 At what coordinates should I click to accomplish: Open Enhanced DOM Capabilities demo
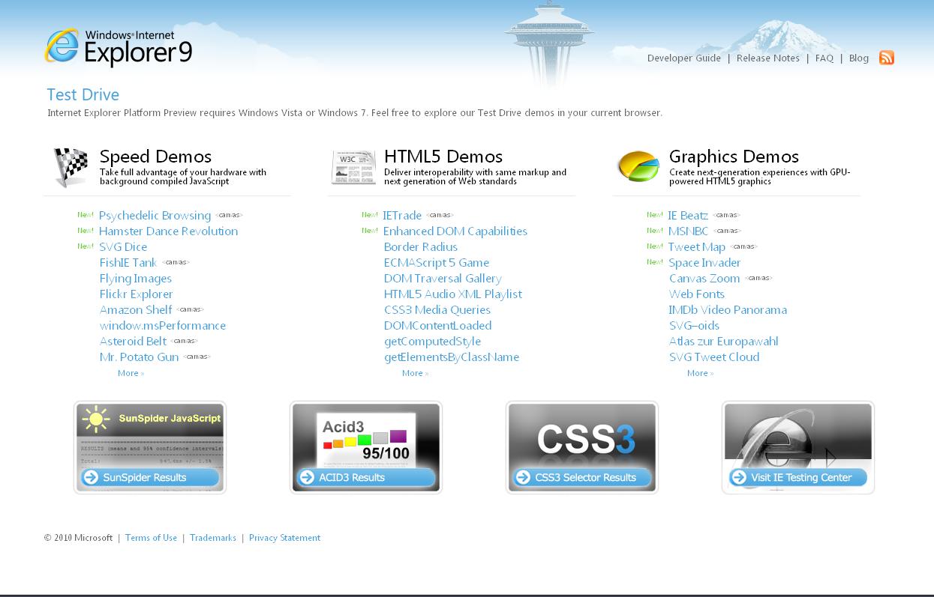[455, 231]
